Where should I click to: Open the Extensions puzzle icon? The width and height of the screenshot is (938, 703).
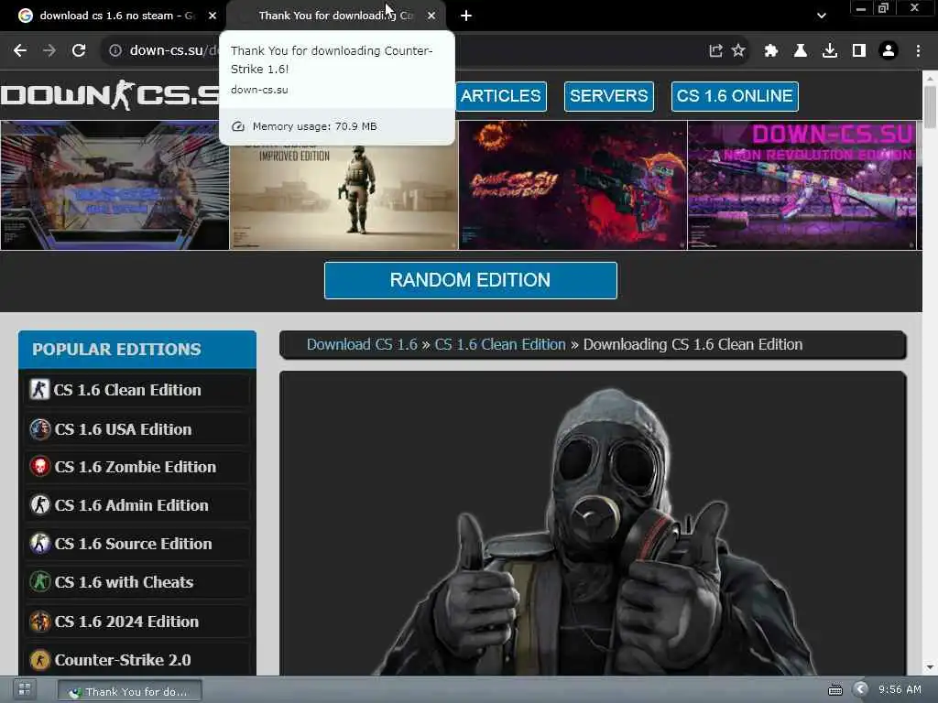[771, 50]
